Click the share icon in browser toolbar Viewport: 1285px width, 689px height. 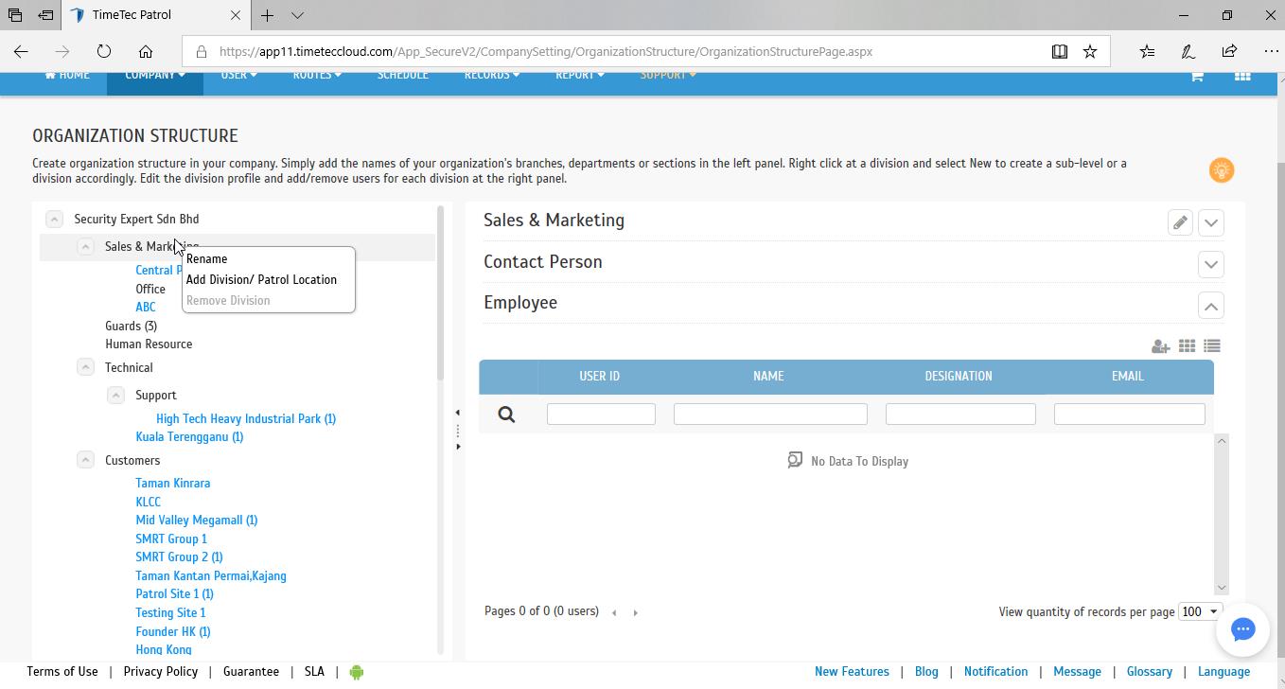click(1229, 51)
